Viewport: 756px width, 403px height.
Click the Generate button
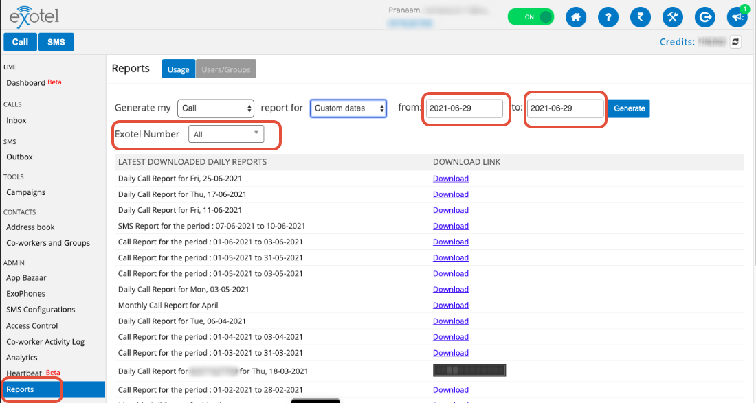click(629, 108)
